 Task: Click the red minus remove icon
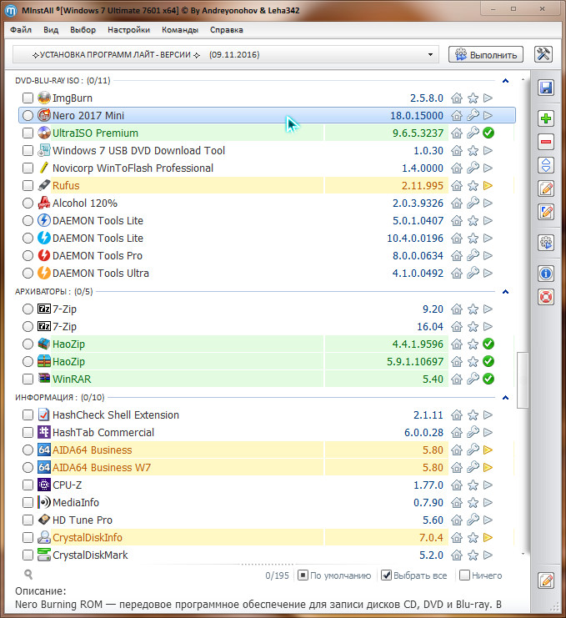pos(546,142)
